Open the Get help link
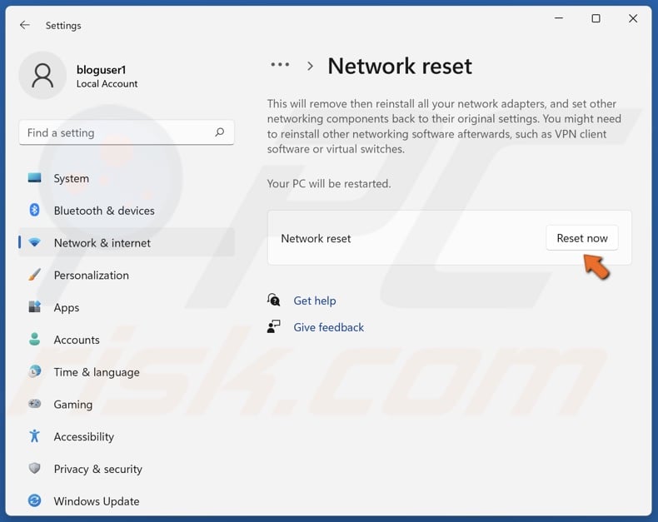Image resolution: width=658 pixels, height=522 pixels. 315,301
